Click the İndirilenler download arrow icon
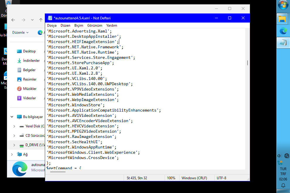This screenshot has height=193, width=290. 19,61
